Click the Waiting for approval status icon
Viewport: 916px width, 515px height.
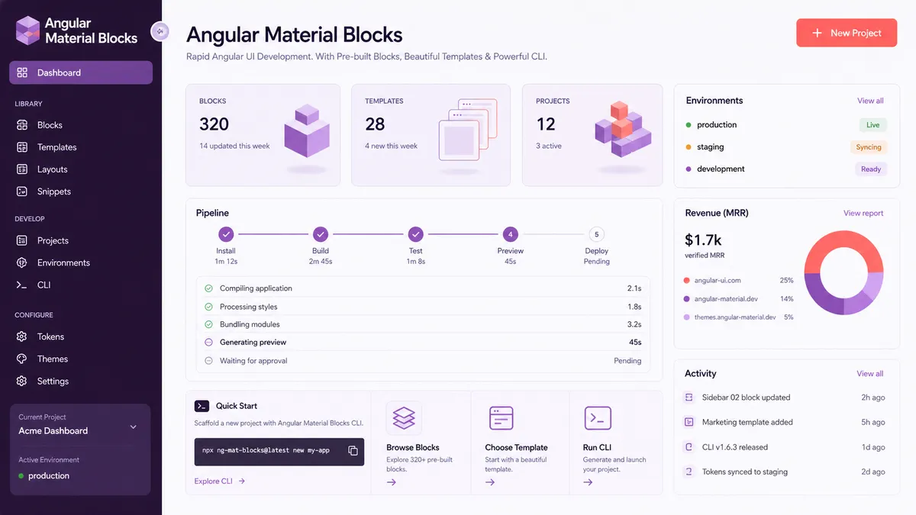[208, 361]
